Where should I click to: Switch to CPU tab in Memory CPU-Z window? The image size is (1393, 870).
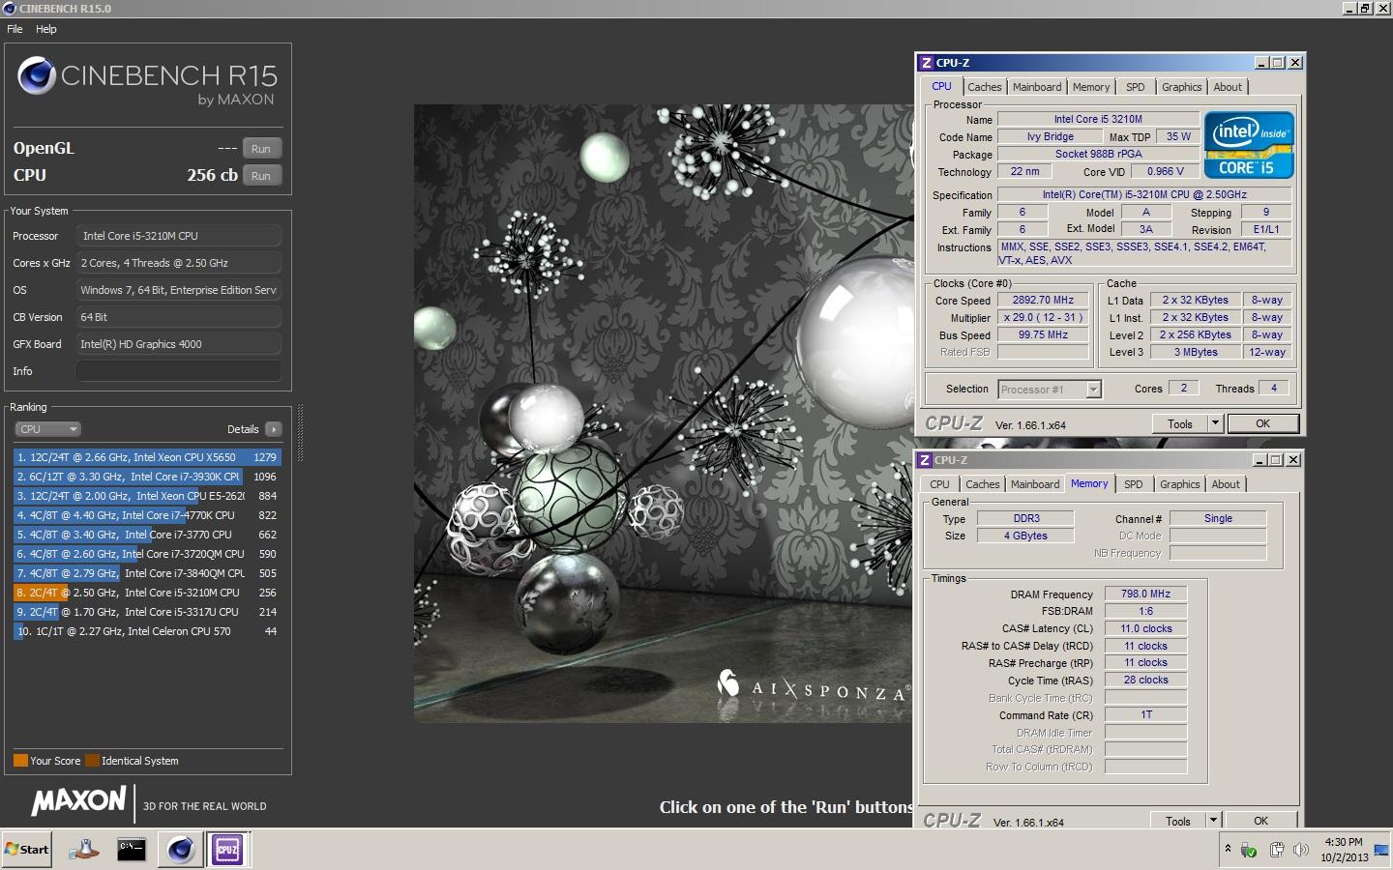point(939,484)
